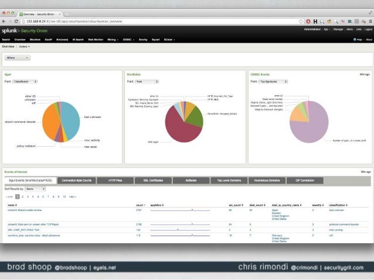Open the Squert navigation item

[x=155, y=40]
